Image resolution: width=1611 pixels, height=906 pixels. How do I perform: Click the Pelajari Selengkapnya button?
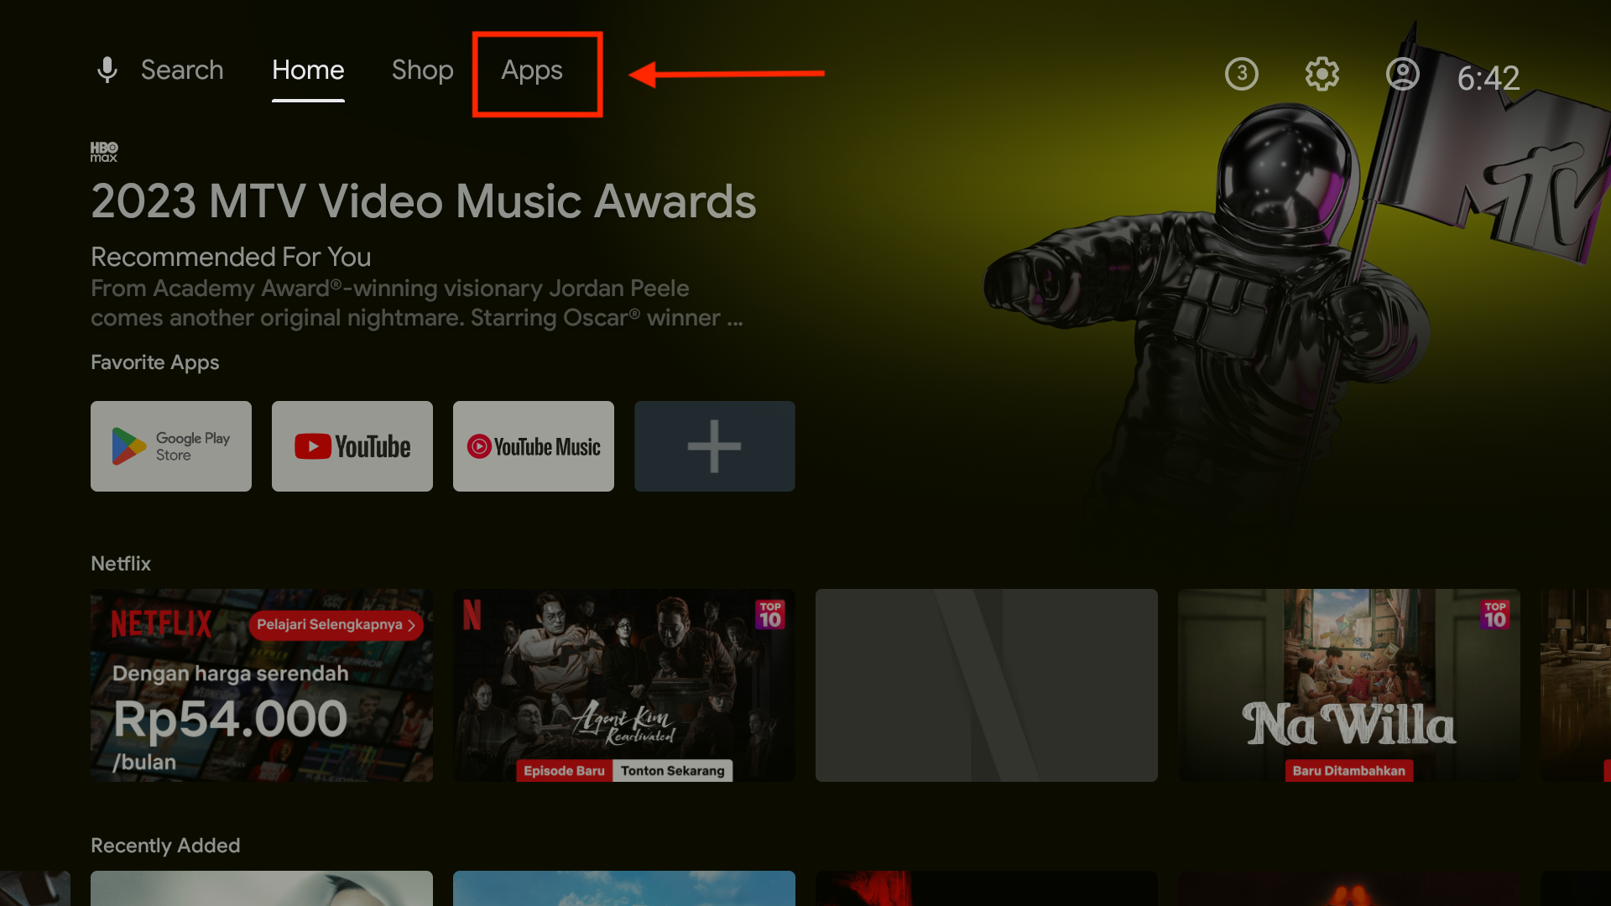(336, 625)
